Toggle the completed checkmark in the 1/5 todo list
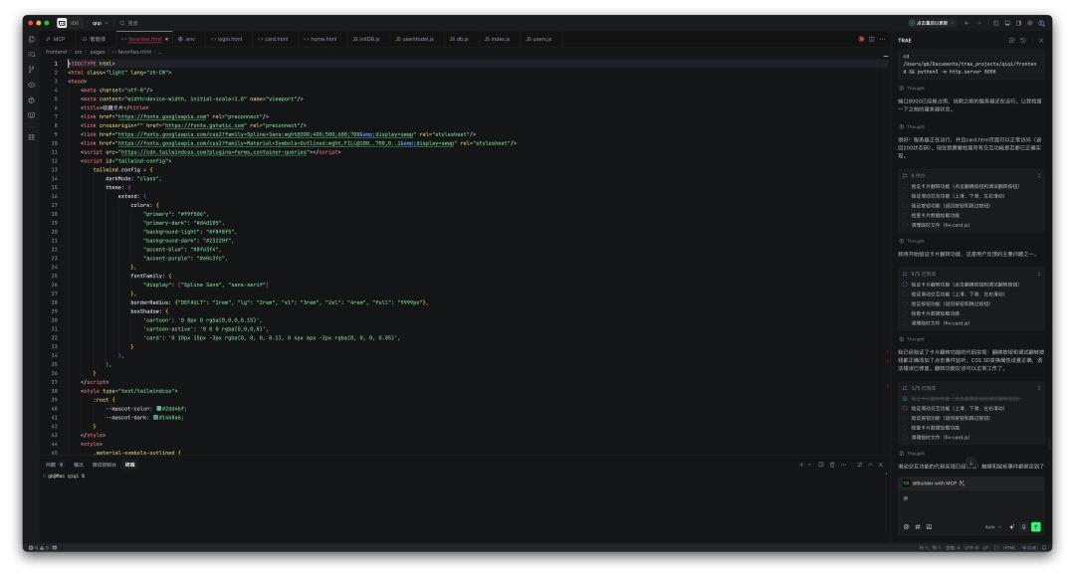Screen dimensions: 1075x582 [x=905, y=399]
